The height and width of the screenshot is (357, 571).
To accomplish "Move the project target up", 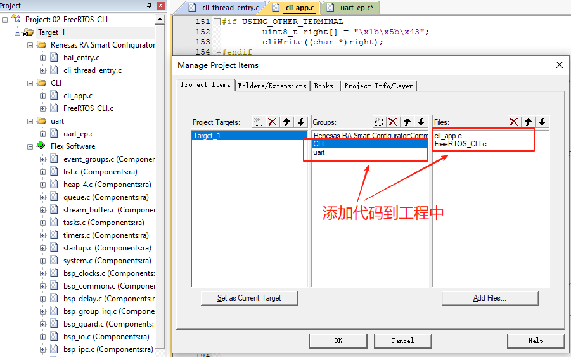I will point(286,122).
